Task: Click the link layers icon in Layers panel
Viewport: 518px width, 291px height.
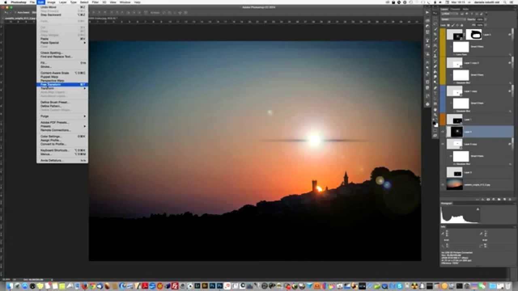Action: tap(478, 199)
